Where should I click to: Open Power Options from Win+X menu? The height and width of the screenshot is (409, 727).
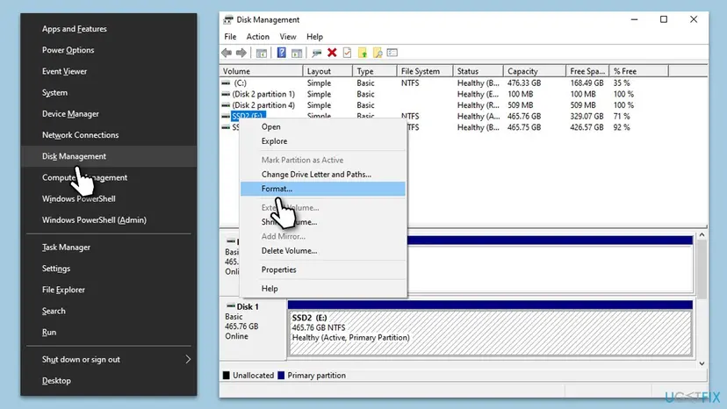point(109,50)
